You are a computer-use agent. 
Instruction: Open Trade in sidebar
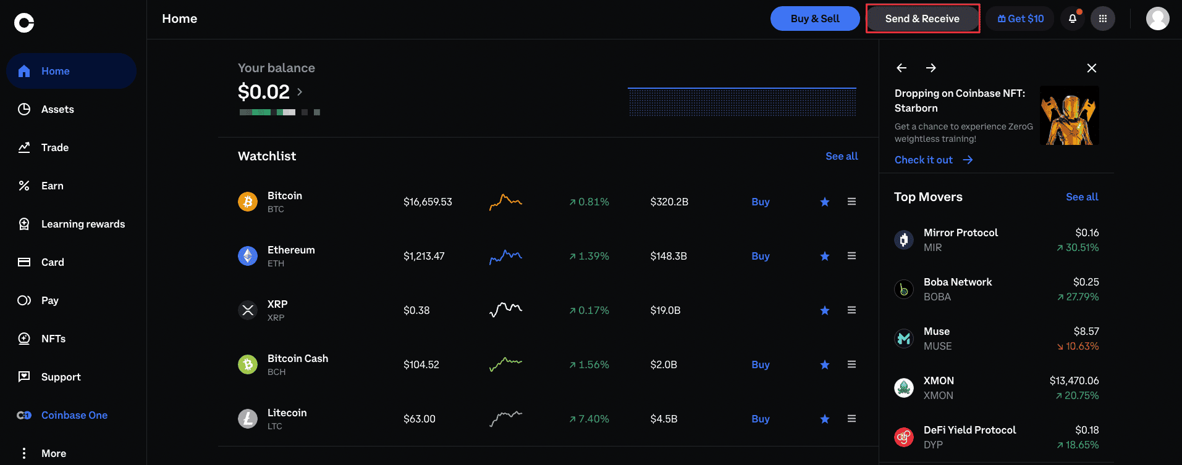(x=72, y=147)
